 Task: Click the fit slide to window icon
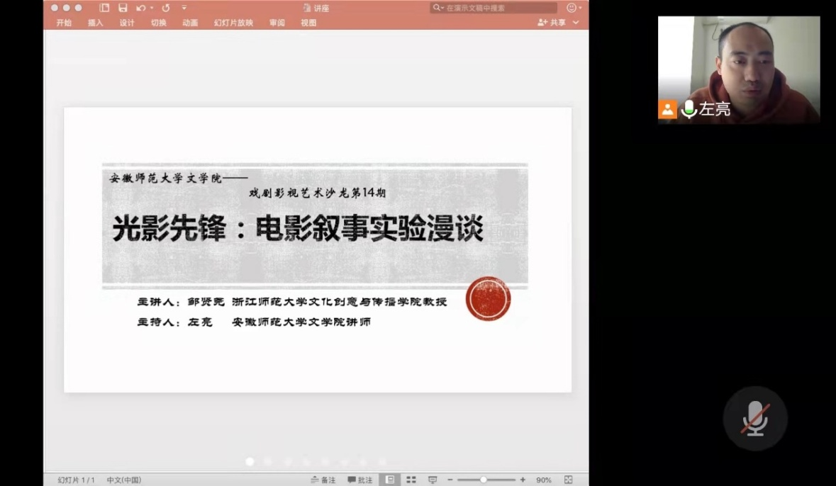point(568,480)
